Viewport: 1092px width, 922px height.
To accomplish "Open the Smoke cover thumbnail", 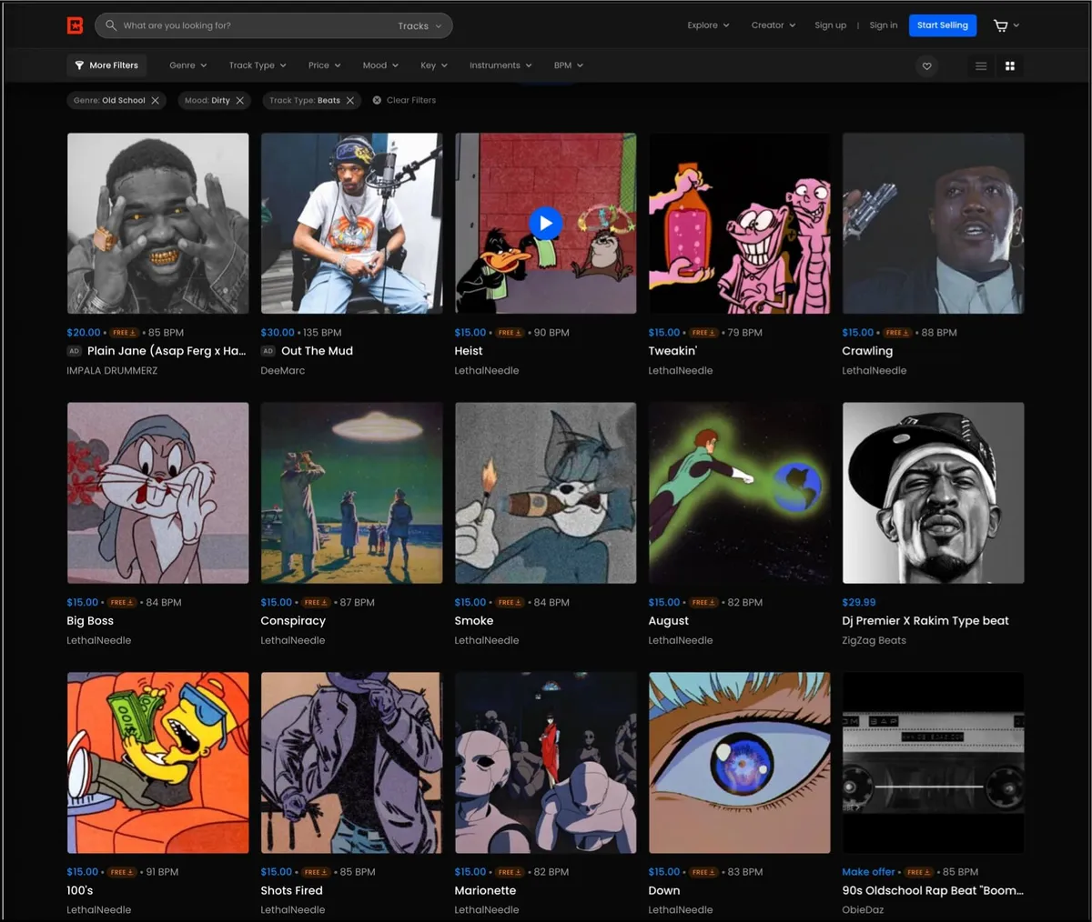I will (x=545, y=493).
